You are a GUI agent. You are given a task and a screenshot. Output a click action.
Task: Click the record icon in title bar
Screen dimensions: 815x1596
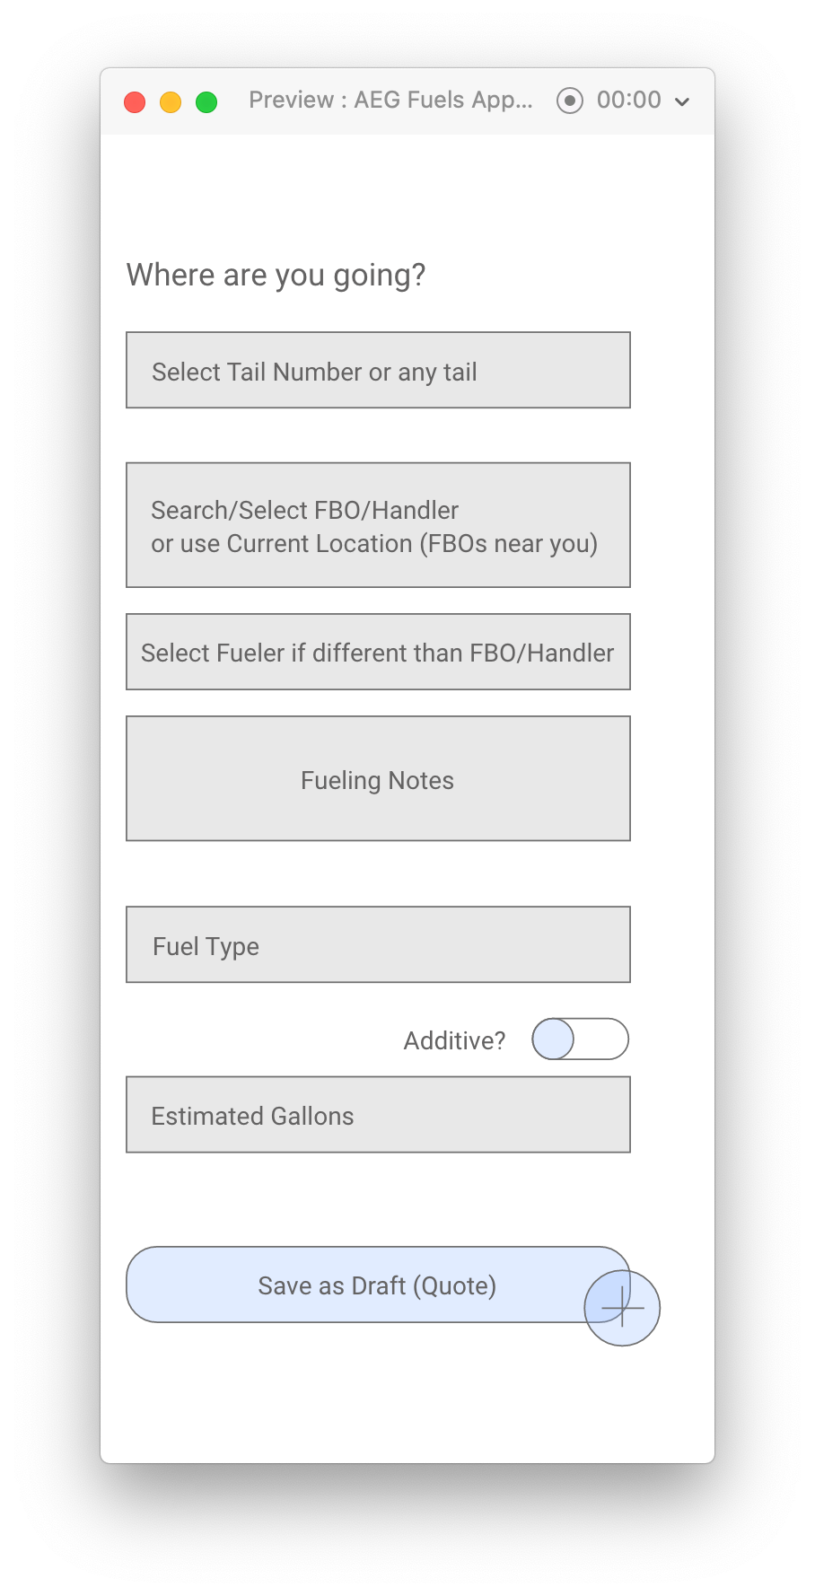click(x=570, y=101)
